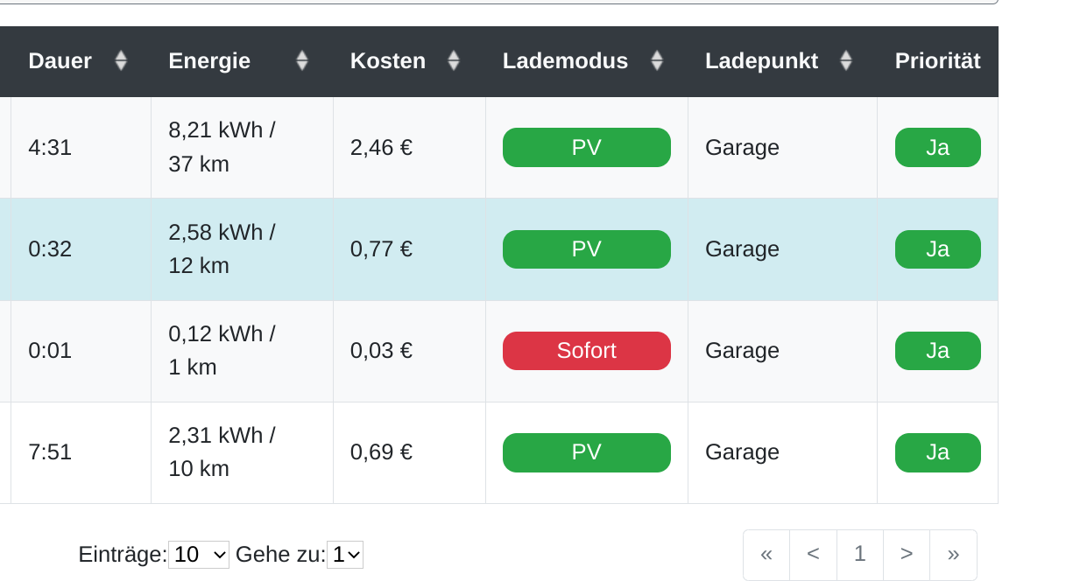Select the 2,46 € cost cell
The image size is (1080, 581).
(382, 147)
